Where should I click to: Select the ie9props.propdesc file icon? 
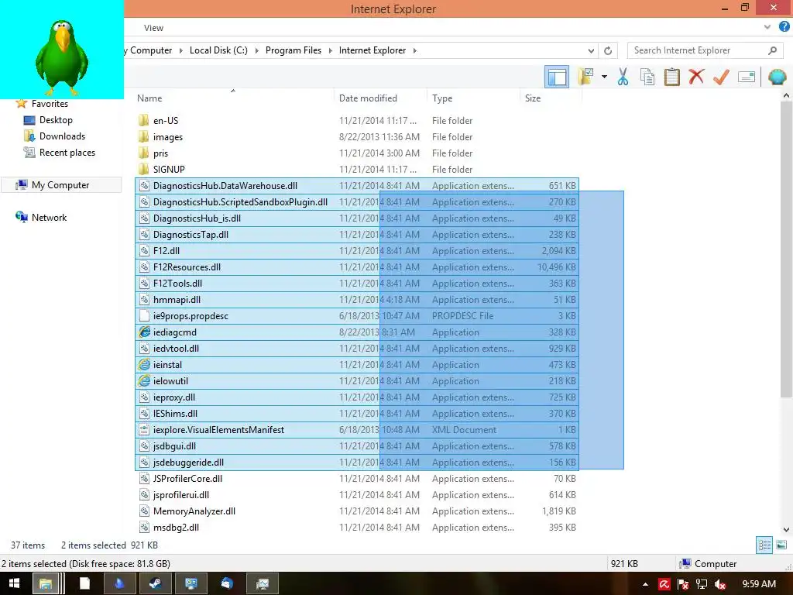coord(144,316)
